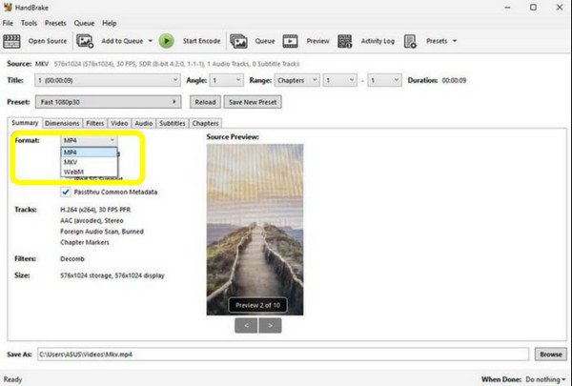Start encoding with the green play icon
572x386 pixels.
(x=166, y=41)
